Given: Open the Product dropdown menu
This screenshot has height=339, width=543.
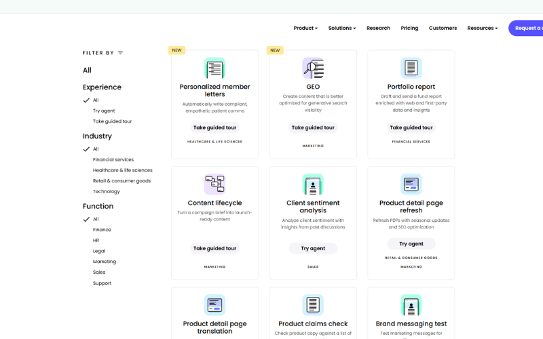Looking at the screenshot, I should tap(305, 28).
